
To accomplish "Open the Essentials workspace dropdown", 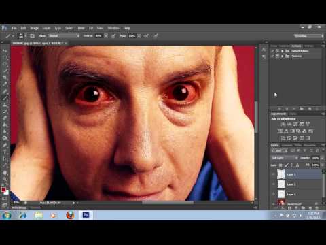I will coord(309,36).
